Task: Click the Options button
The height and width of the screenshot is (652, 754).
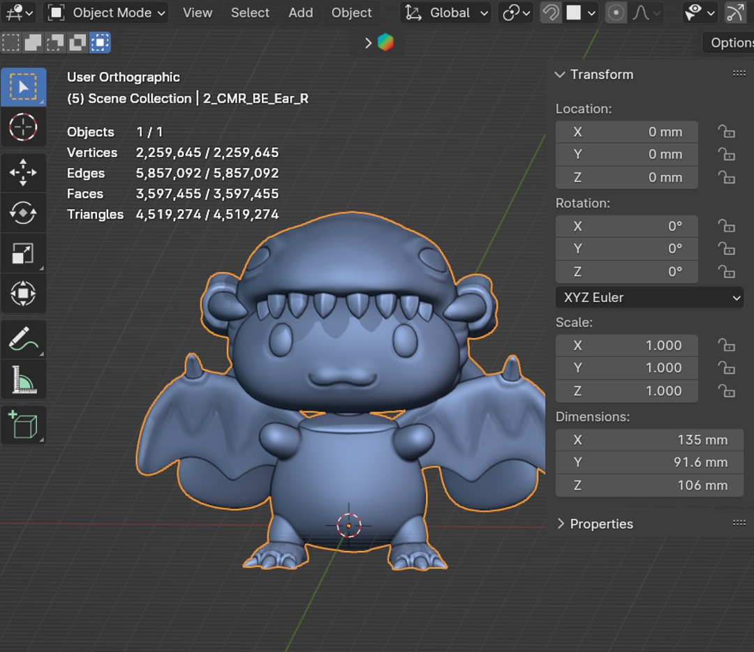Action: (730, 43)
